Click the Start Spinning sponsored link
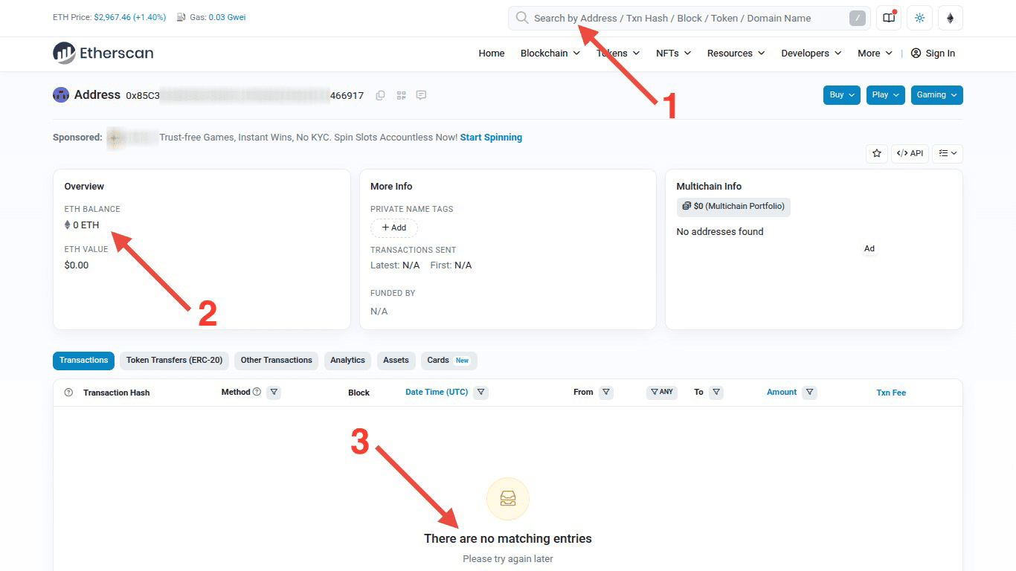1016x571 pixels. (x=491, y=138)
